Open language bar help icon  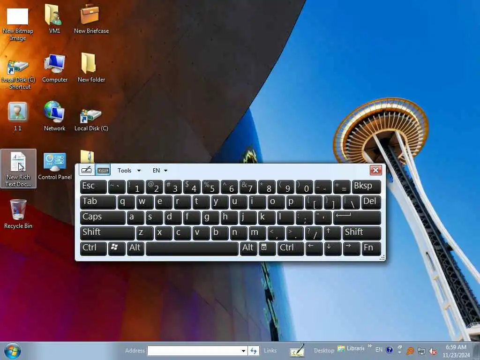coord(389,350)
